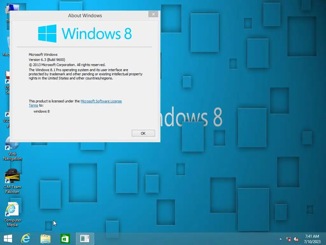Open the Windows Store taskbar icon

pos(65,239)
